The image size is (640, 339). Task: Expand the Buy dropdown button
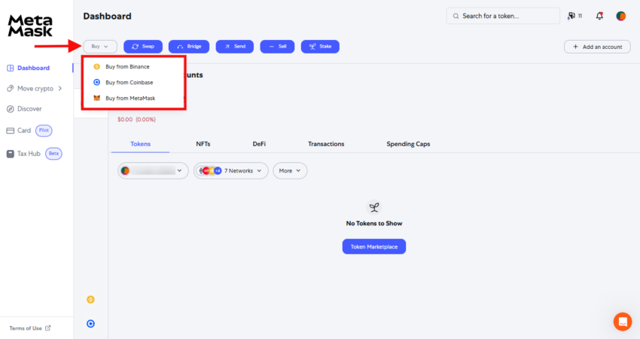coord(100,47)
